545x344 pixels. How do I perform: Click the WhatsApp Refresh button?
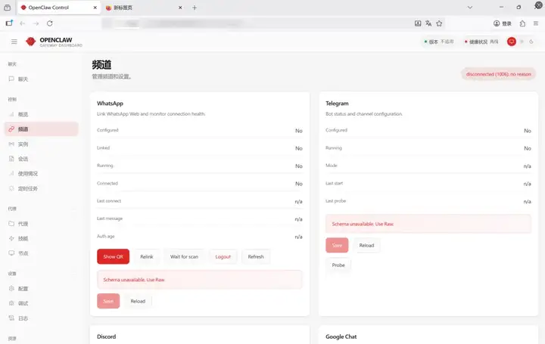coord(256,256)
